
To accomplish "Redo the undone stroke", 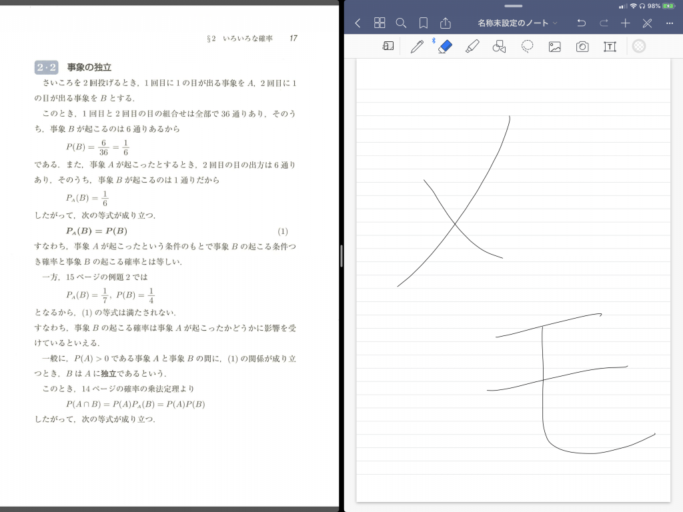I will pyautogui.click(x=603, y=23).
